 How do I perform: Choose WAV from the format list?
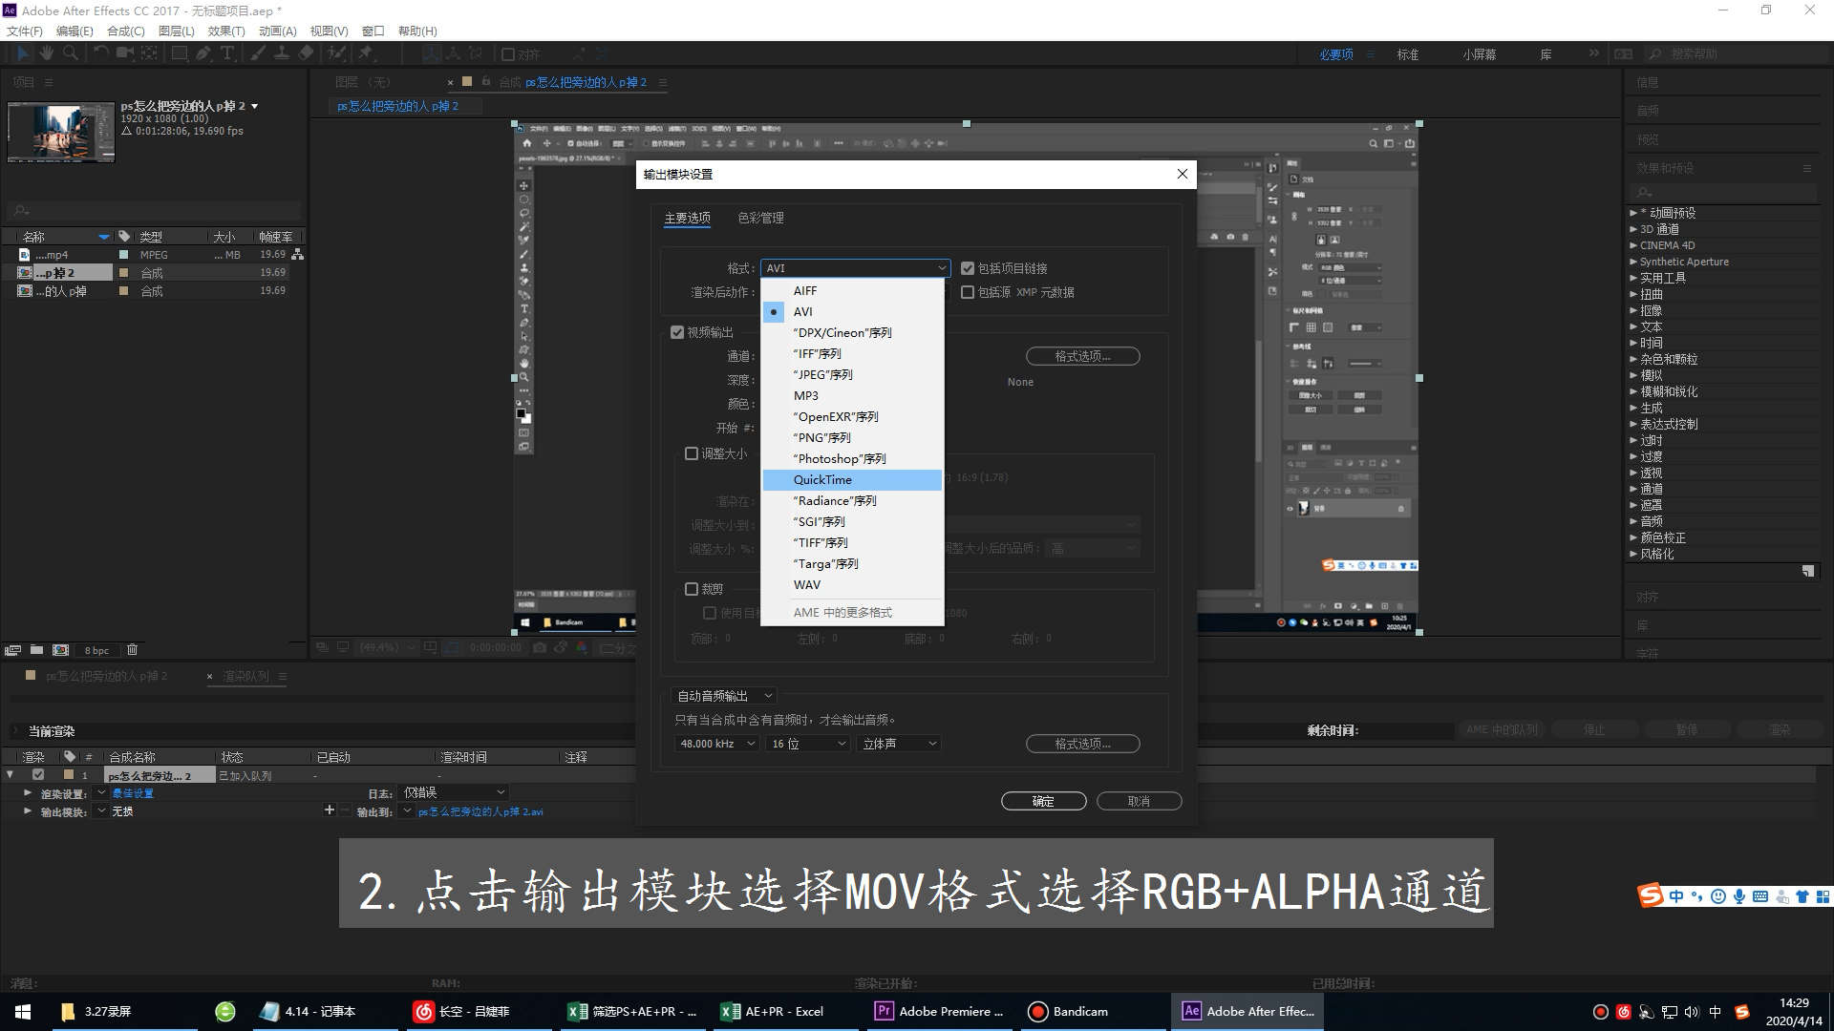tap(852, 584)
